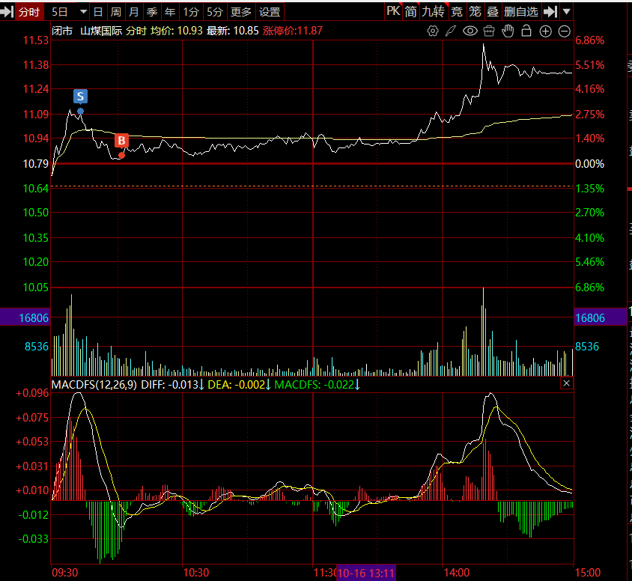Image resolution: width=632 pixels, height=581 pixels.
Task: Jump to end with skip arrow icon
Action: (x=550, y=12)
